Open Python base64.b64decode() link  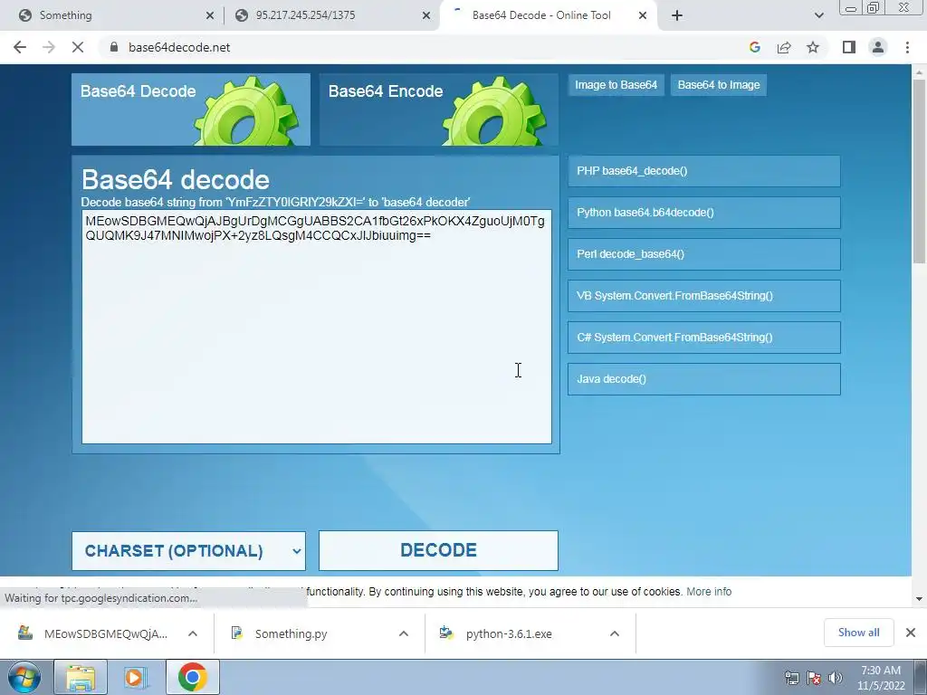[704, 213]
